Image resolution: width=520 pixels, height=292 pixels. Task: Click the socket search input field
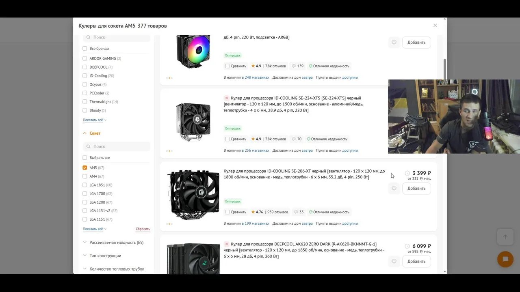coord(117,146)
